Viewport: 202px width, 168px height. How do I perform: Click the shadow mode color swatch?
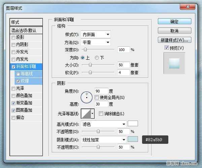click(x=133, y=139)
